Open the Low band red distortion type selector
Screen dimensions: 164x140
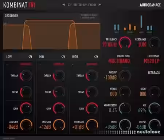(26, 64)
